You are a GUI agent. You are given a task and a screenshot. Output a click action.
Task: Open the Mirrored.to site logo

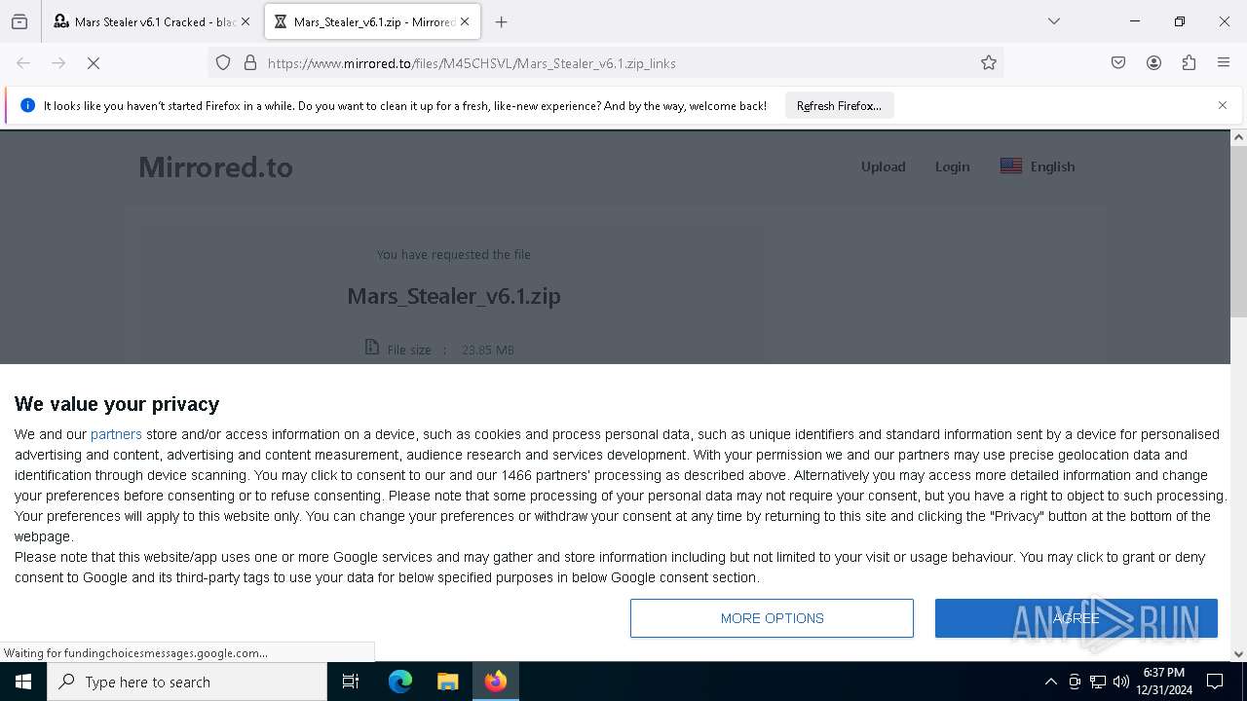click(x=215, y=167)
